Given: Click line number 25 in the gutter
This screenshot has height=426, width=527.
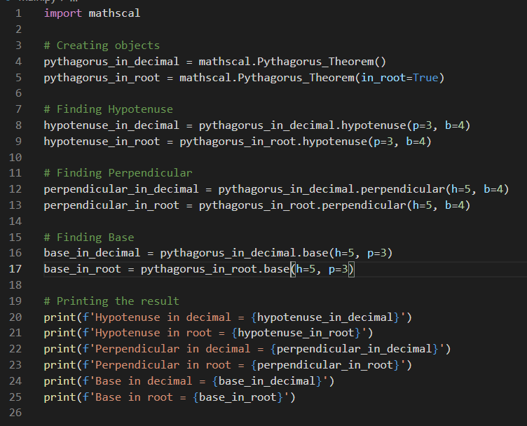Looking at the screenshot, I should (15, 397).
